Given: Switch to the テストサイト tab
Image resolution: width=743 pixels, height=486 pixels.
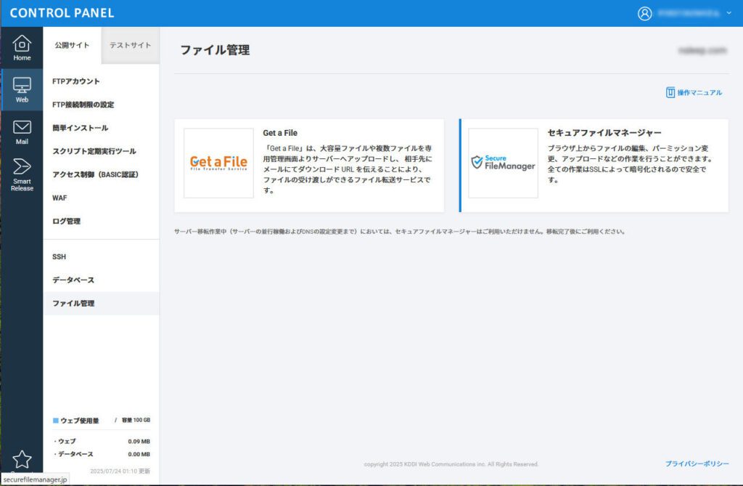Looking at the screenshot, I should (x=131, y=45).
